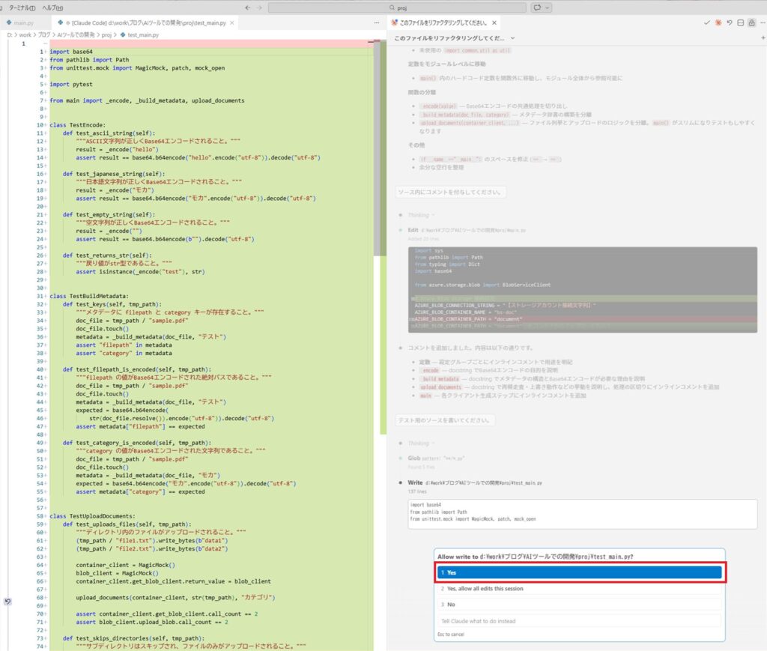Click the revert arrow icon in editor toolbar
The width and height of the screenshot is (767, 651).
(x=730, y=23)
